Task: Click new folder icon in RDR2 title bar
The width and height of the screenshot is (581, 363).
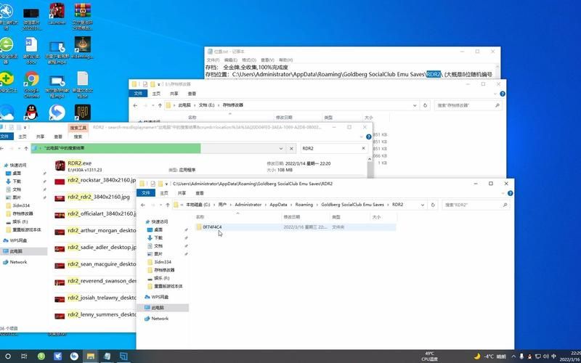Action: click(160, 184)
